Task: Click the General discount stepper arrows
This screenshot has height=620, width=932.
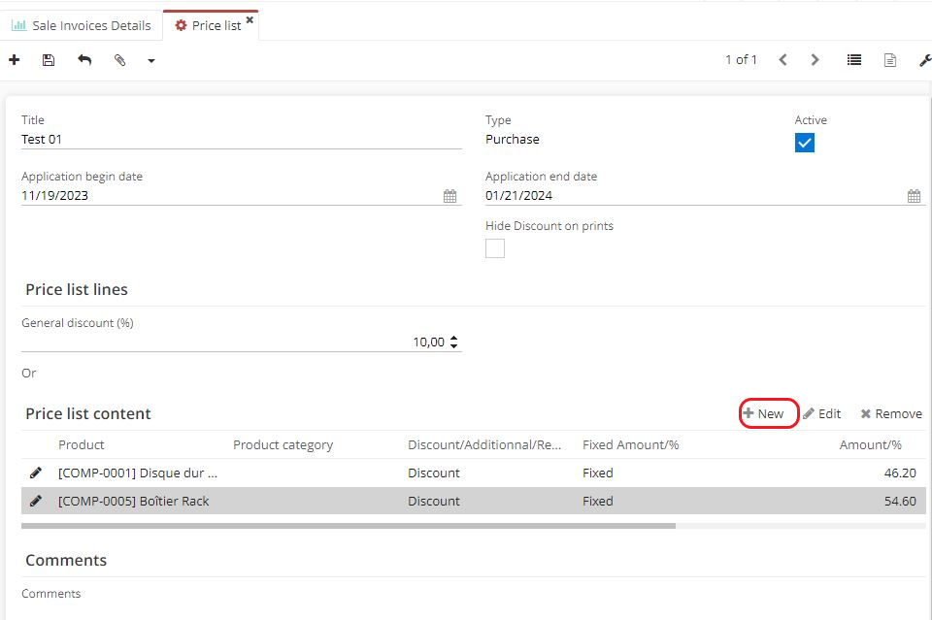Action: 454,342
